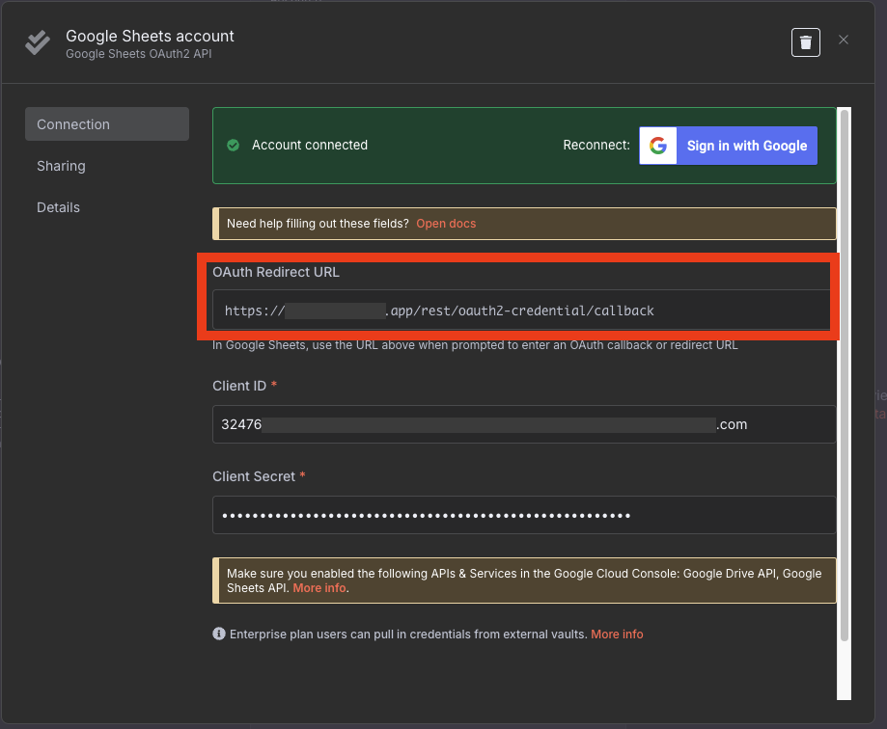Open docs link for field help
The width and height of the screenshot is (887, 729).
446,224
